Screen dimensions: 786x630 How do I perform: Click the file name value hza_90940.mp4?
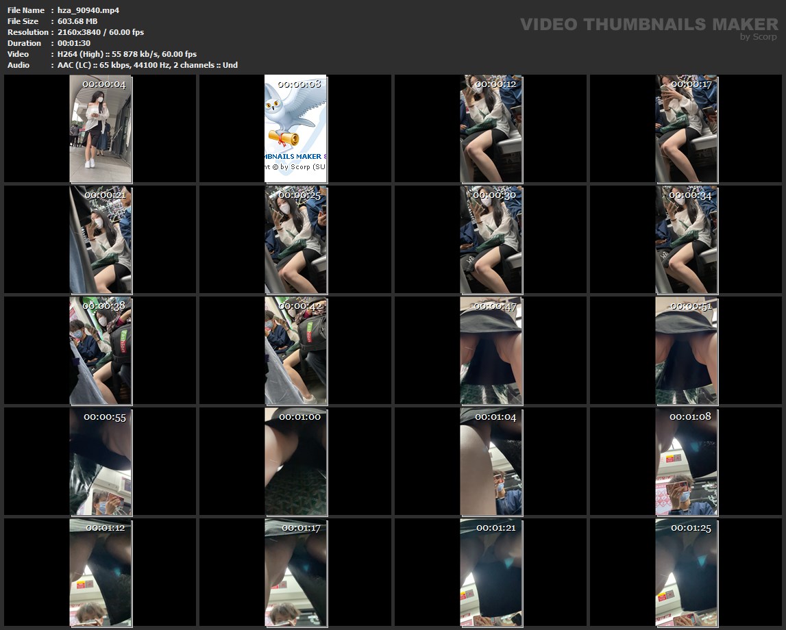point(88,10)
